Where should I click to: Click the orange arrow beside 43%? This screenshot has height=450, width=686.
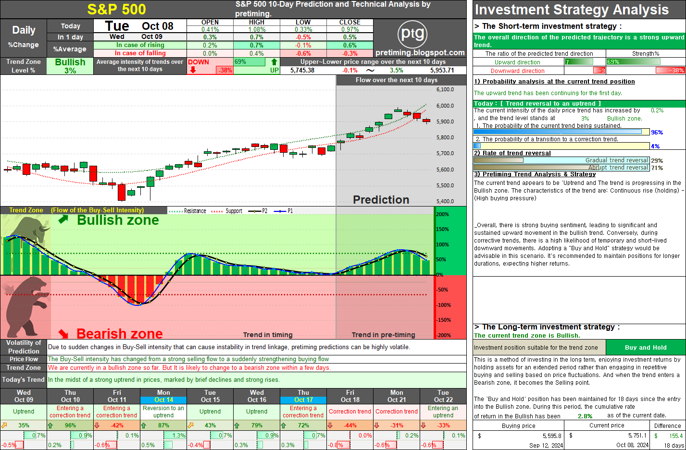pyautogui.click(x=190, y=426)
